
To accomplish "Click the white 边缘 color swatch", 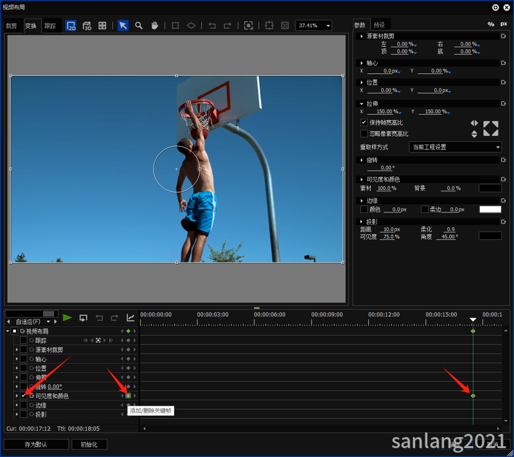I will (490, 209).
